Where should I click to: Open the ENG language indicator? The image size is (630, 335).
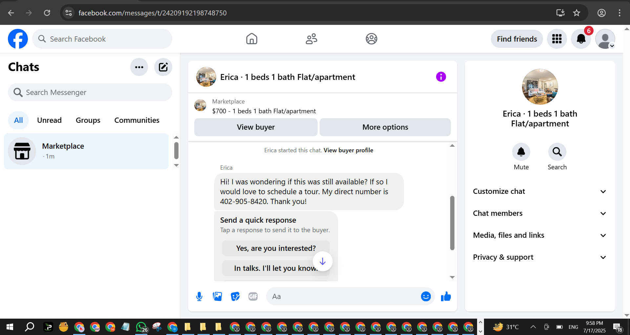point(573,327)
